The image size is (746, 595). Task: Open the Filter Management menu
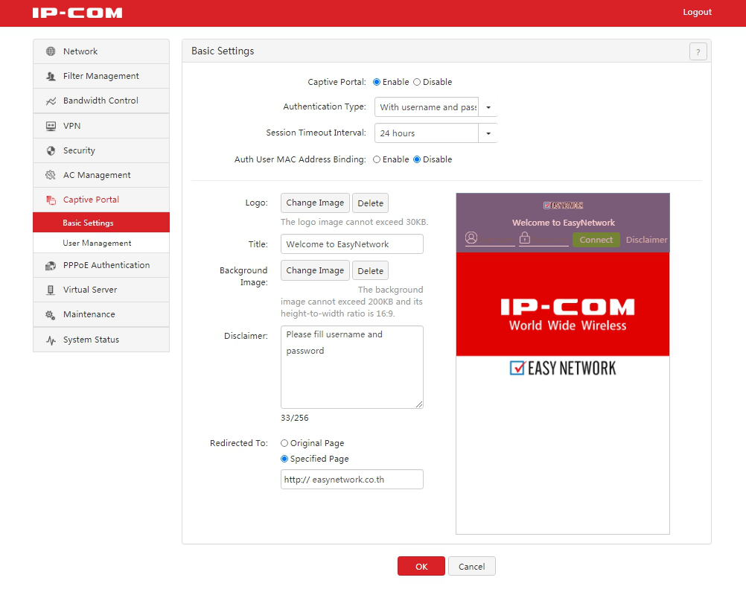click(x=101, y=76)
